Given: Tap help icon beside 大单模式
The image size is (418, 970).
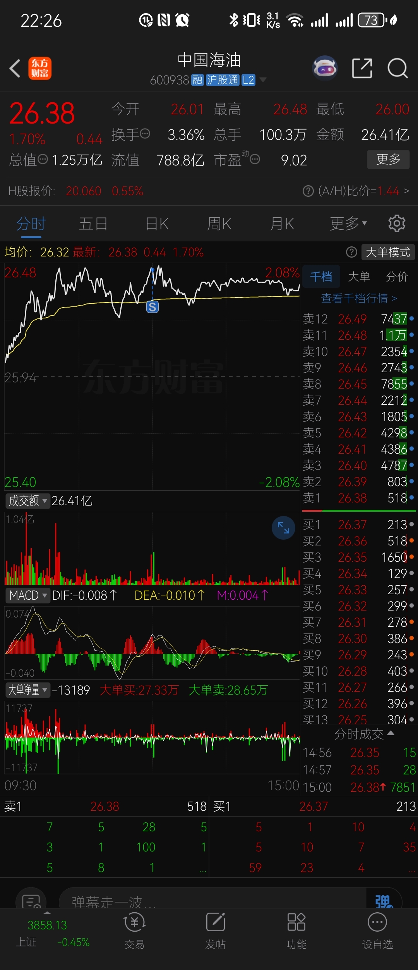Looking at the screenshot, I should (351, 252).
